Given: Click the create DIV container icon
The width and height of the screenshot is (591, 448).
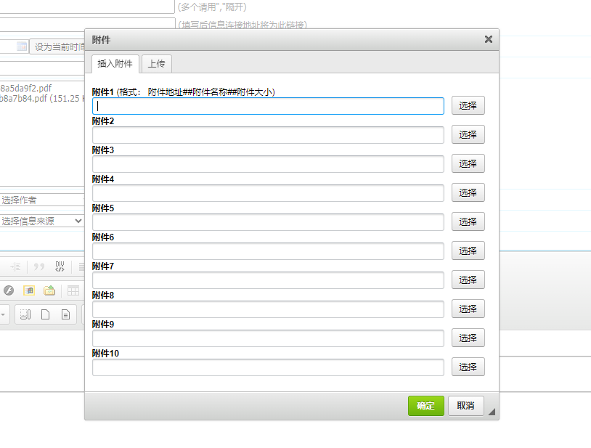Looking at the screenshot, I should pyautogui.click(x=60, y=266).
